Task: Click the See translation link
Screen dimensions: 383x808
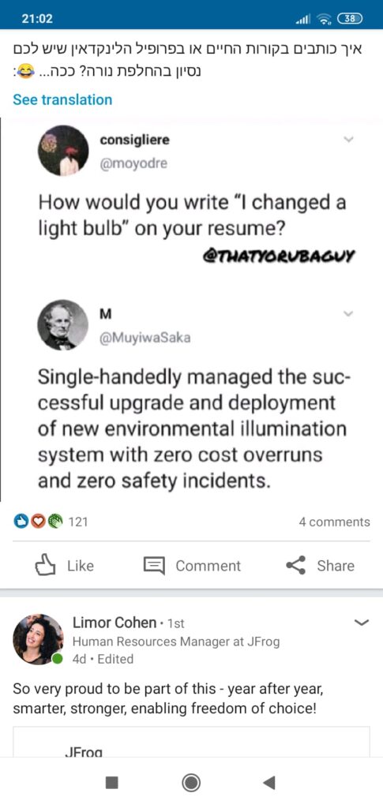Action: click(x=62, y=99)
